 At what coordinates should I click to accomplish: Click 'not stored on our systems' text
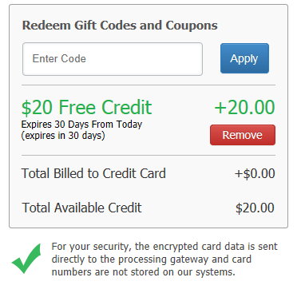[x=174, y=272]
